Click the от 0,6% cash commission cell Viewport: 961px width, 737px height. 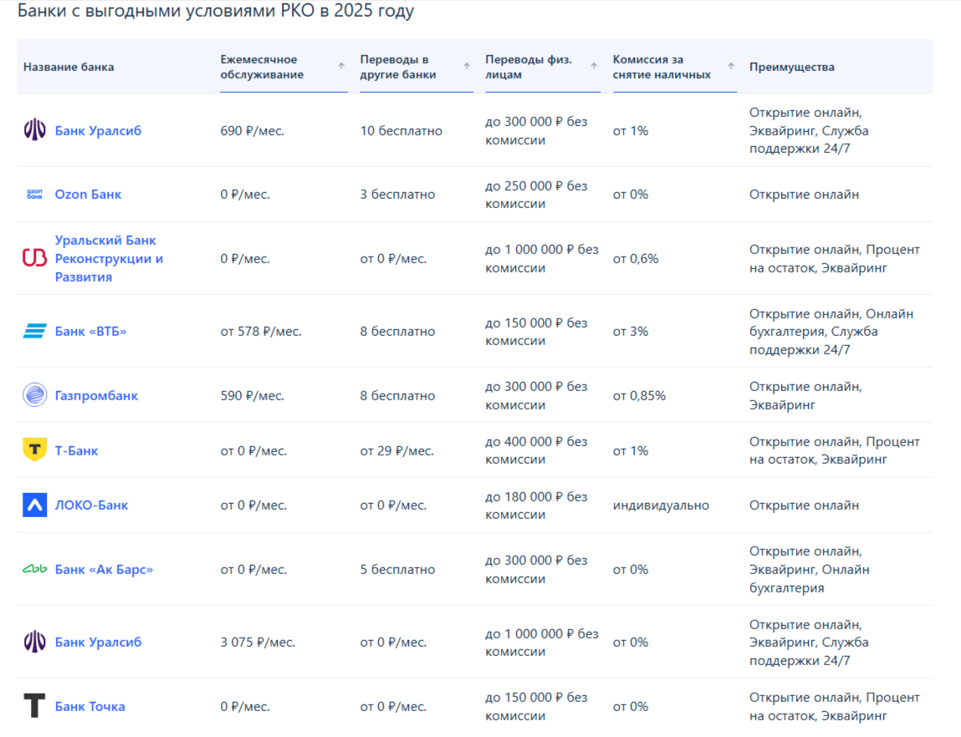636,258
